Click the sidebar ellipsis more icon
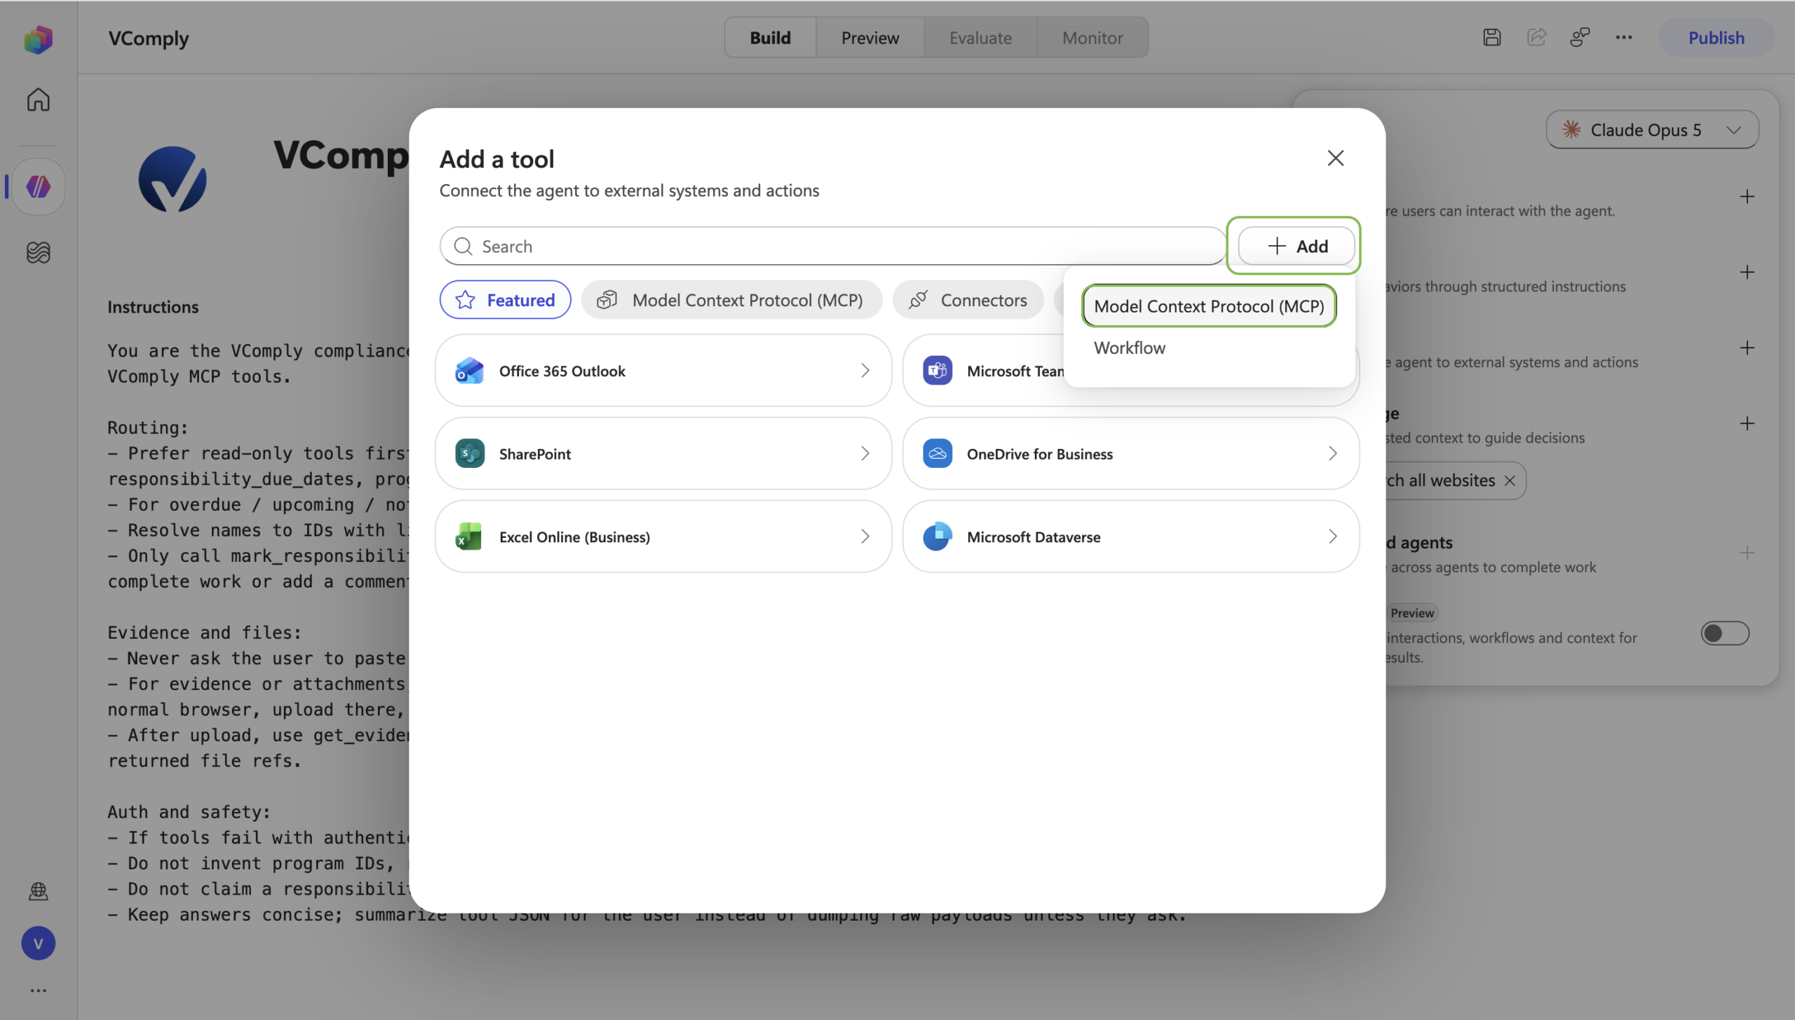Viewport: 1795px width, 1020px height. pyautogui.click(x=39, y=990)
